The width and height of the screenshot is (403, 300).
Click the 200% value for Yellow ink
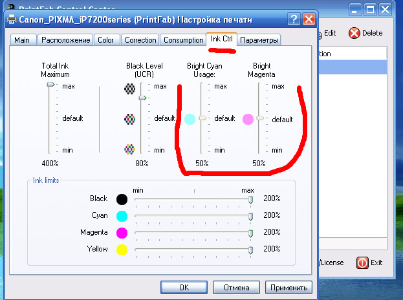pos(272,249)
